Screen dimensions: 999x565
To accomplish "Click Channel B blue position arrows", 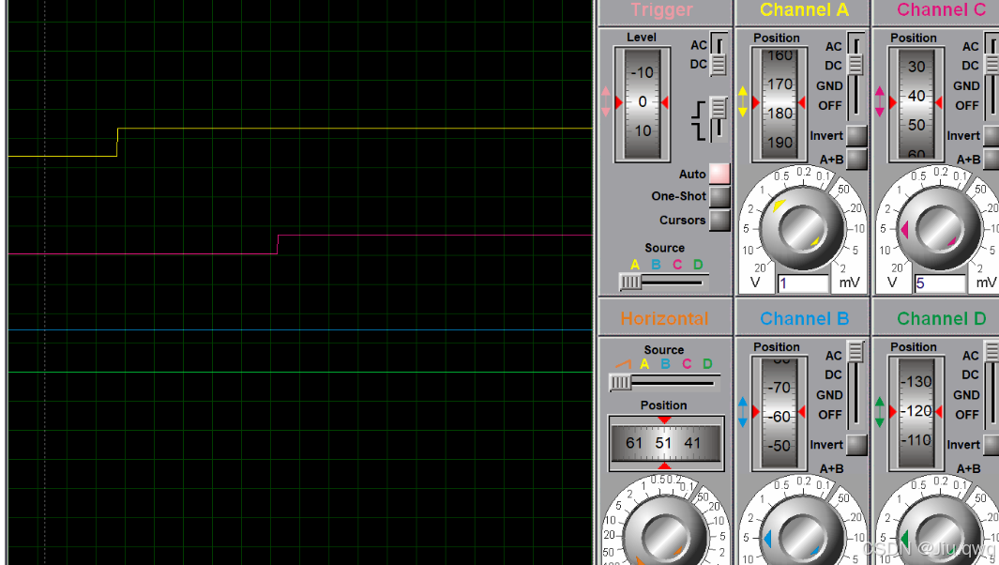I will tap(742, 412).
